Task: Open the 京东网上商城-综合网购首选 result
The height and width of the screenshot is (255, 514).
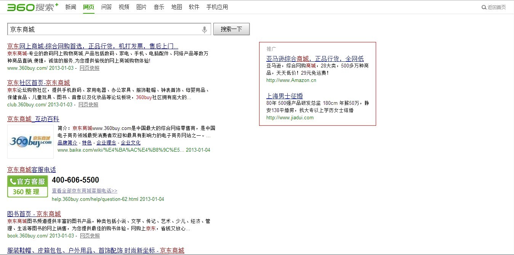Action: coord(93,46)
